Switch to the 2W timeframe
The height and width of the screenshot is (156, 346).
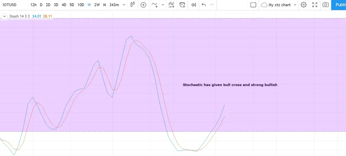(x=97, y=5)
